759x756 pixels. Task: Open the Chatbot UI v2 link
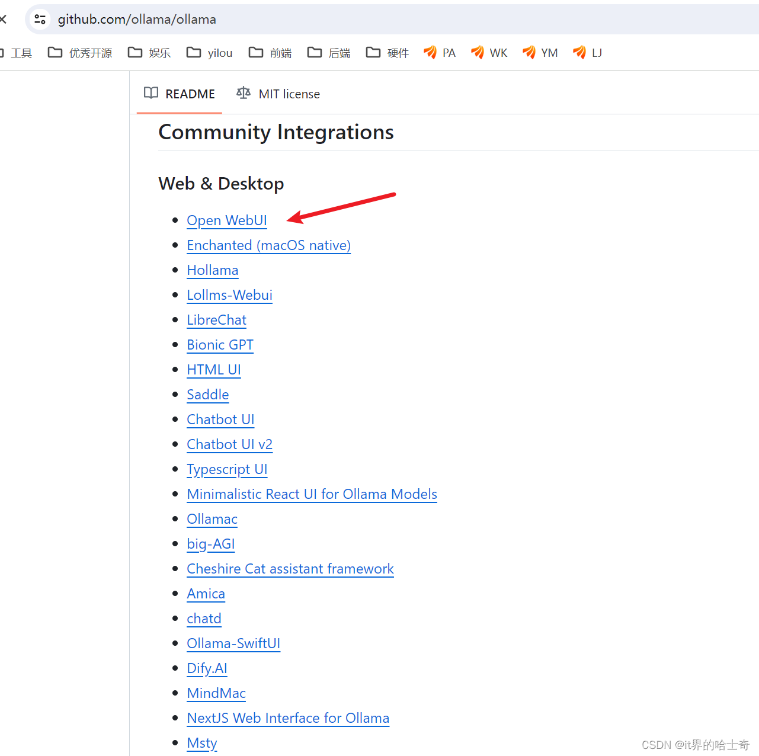click(x=229, y=444)
